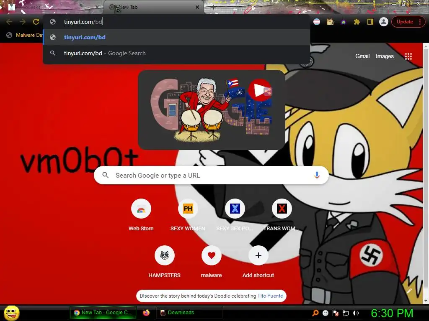Click the red Update button
The width and height of the screenshot is (429, 321).
405,22
